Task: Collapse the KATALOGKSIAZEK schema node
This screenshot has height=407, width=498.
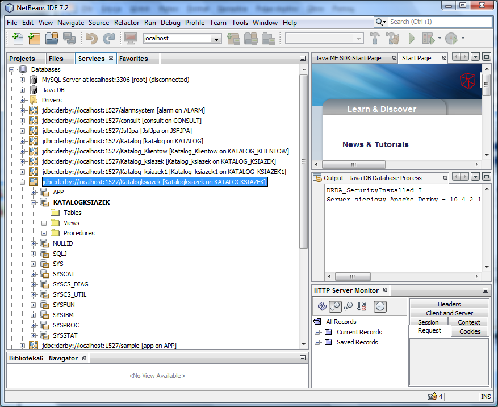Action: [33, 202]
